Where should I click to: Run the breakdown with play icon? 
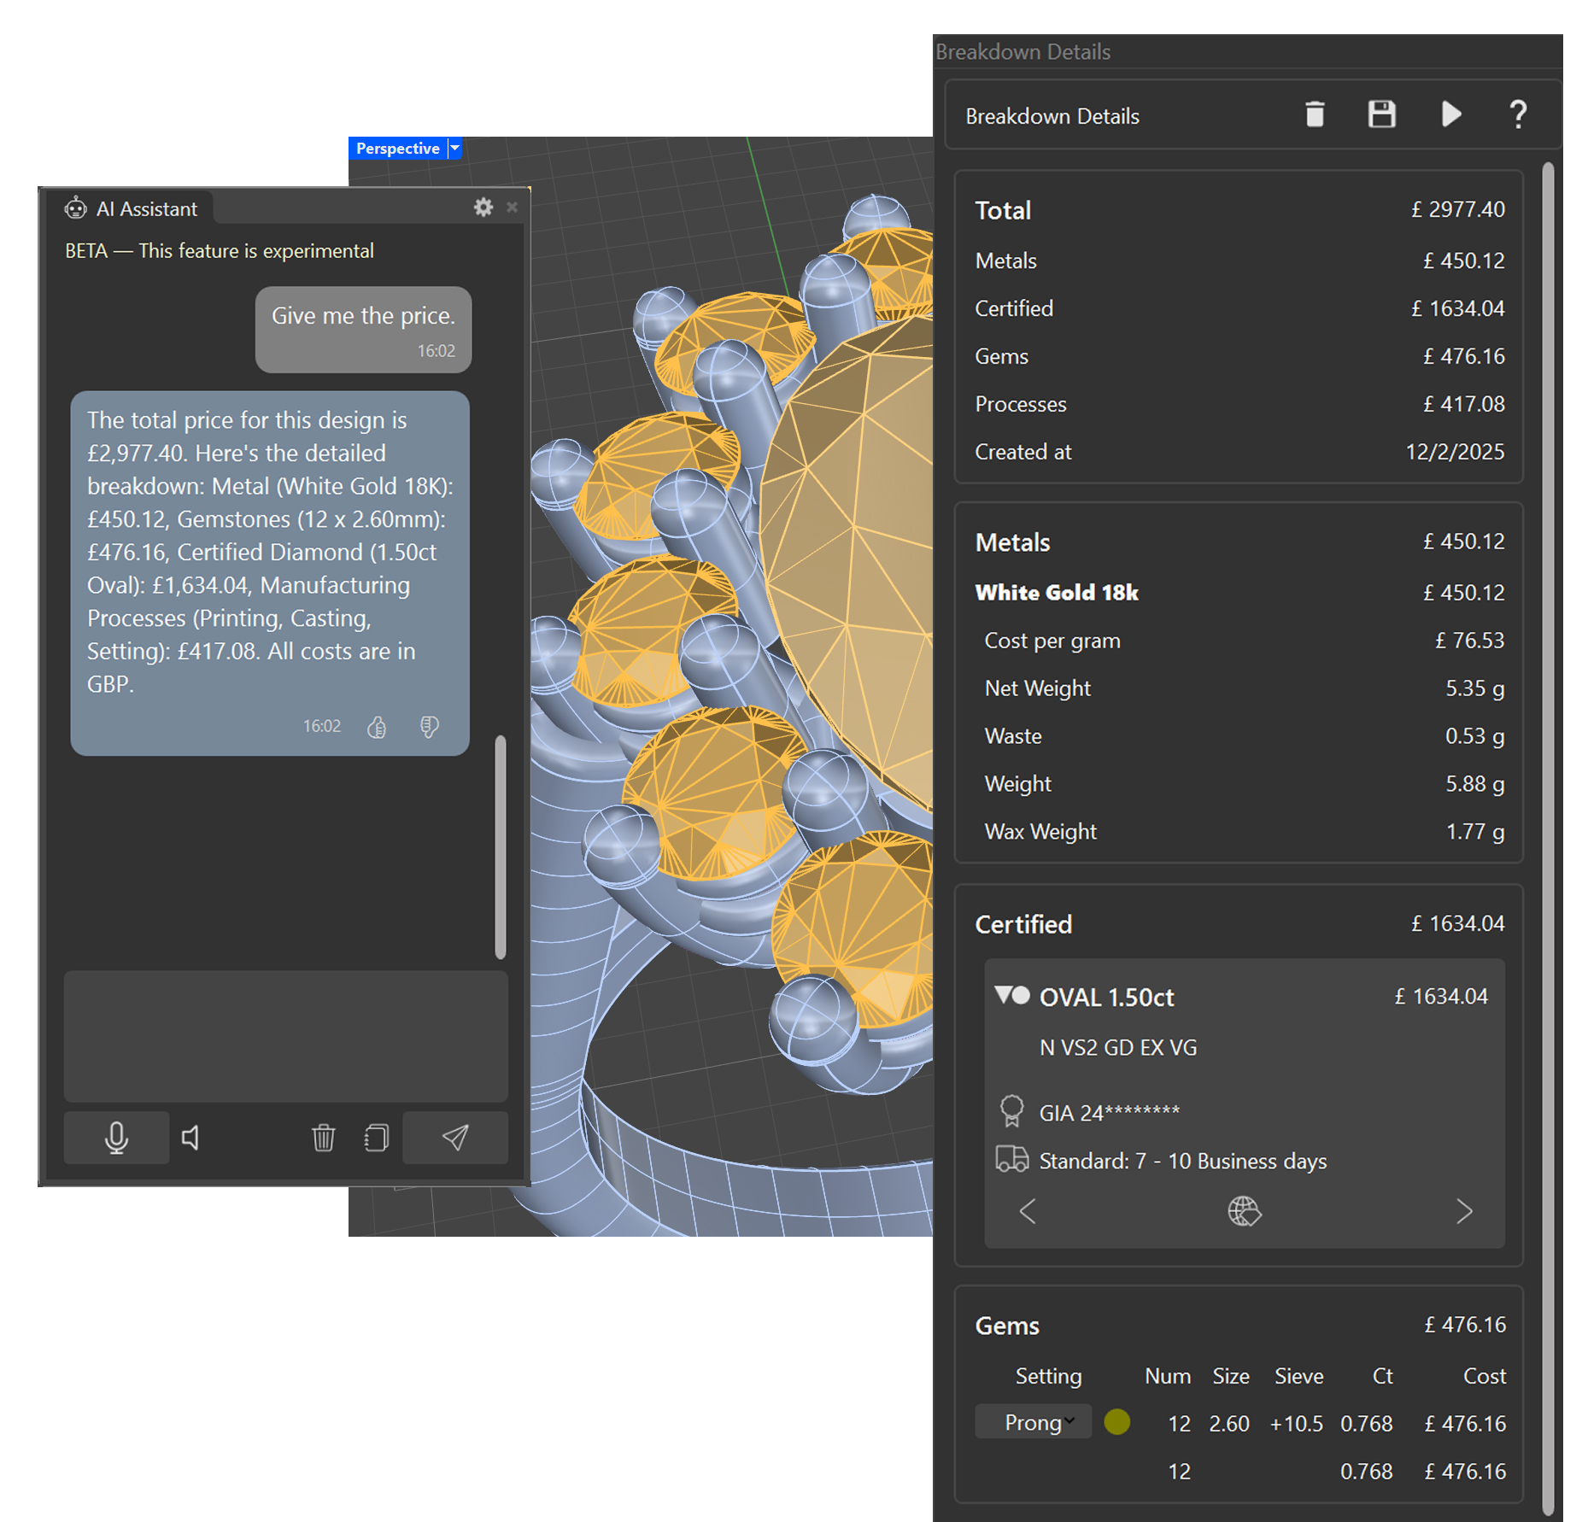[1450, 114]
